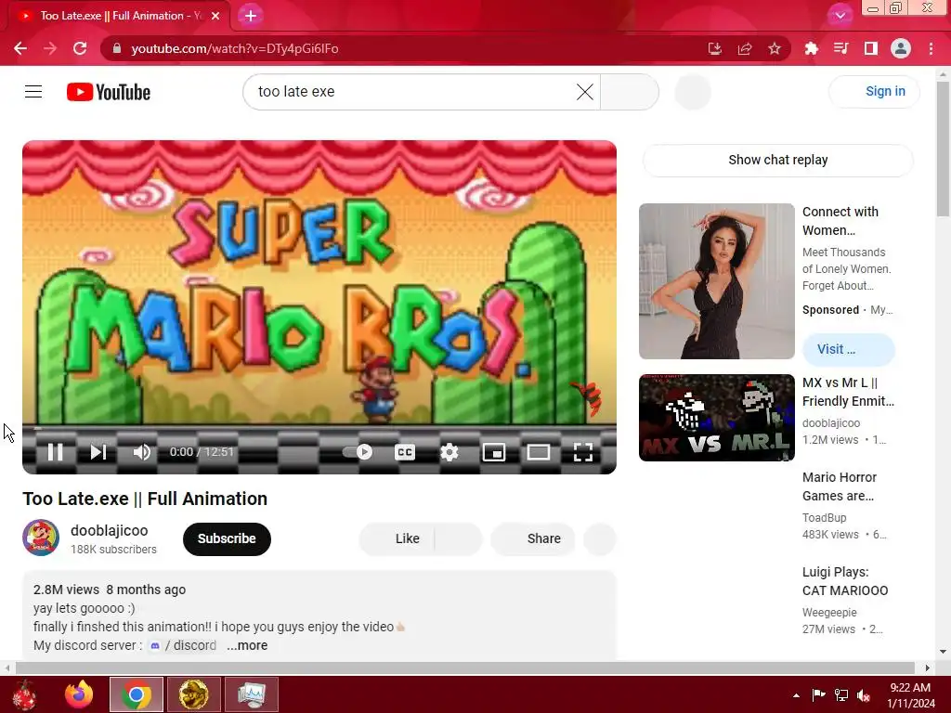Open the system monitor taskbar icon
Viewport: 951px width, 713px height.
point(251,694)
